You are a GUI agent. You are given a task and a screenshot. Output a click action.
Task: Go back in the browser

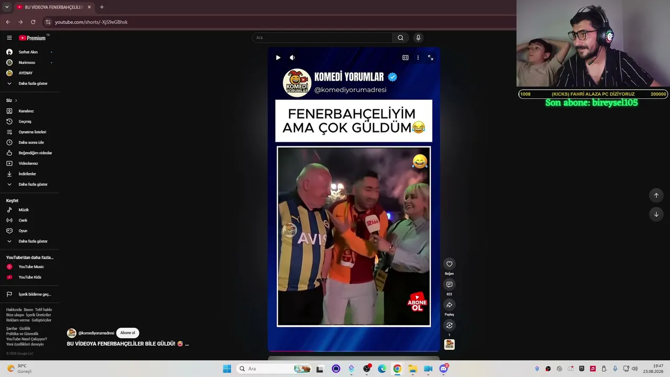[x=8, y=22]
